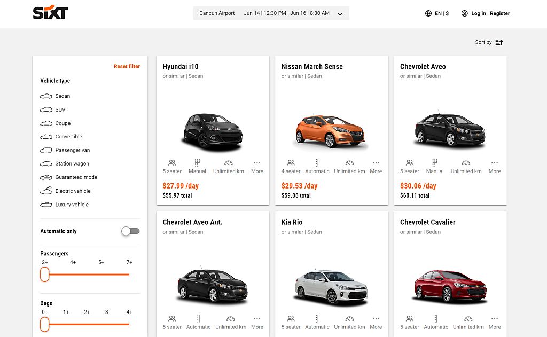Select the Electric vehicle plug icon
This screenshot has width=547, height=337.
[45, 191]
